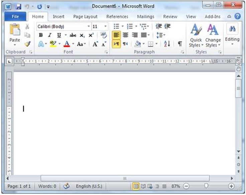The width and height of the screenshot is (246, 195).
Task: Click the Copy icon in Clipboard
Action: [27, 35]
